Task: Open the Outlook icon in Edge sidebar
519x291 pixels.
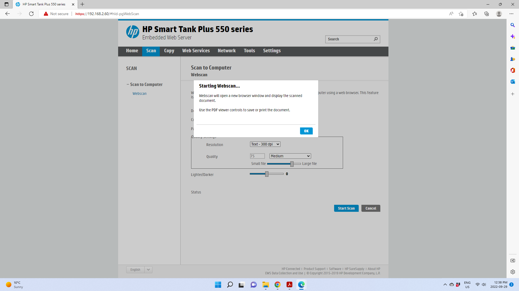Action: click(x=513, y=82)
